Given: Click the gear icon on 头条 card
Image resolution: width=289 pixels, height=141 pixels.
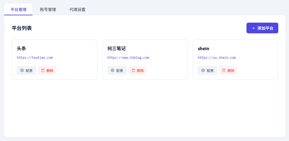Looking at the screenshot, I should 22,70.
